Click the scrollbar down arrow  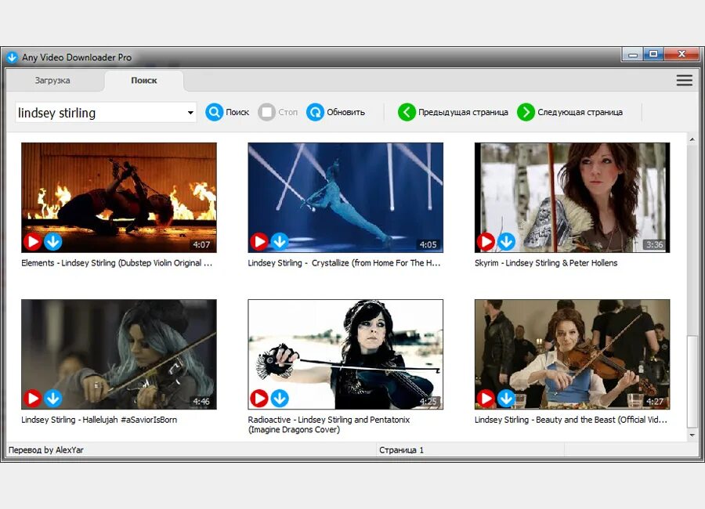(692, 435)
